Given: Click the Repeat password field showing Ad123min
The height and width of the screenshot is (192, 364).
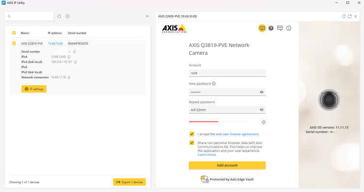Looking at the screenshot, I should tap(227, 110).
